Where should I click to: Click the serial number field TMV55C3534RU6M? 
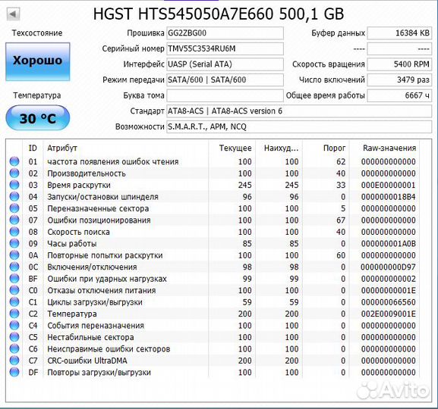click(225, 48)
